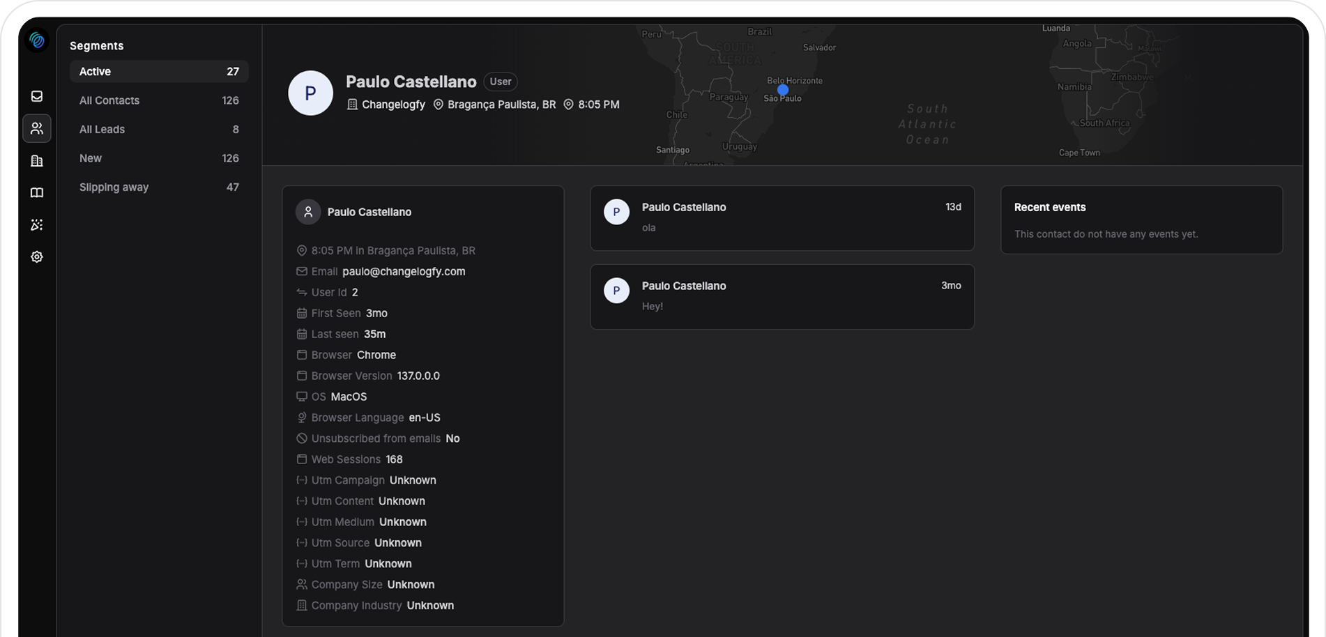Select the Active segment
Screen dimensions: 1326x637
(x=159, y=72)
